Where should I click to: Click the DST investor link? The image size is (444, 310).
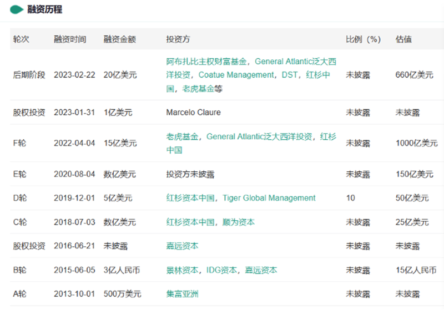pyautogui.click(x=289, y=75)
